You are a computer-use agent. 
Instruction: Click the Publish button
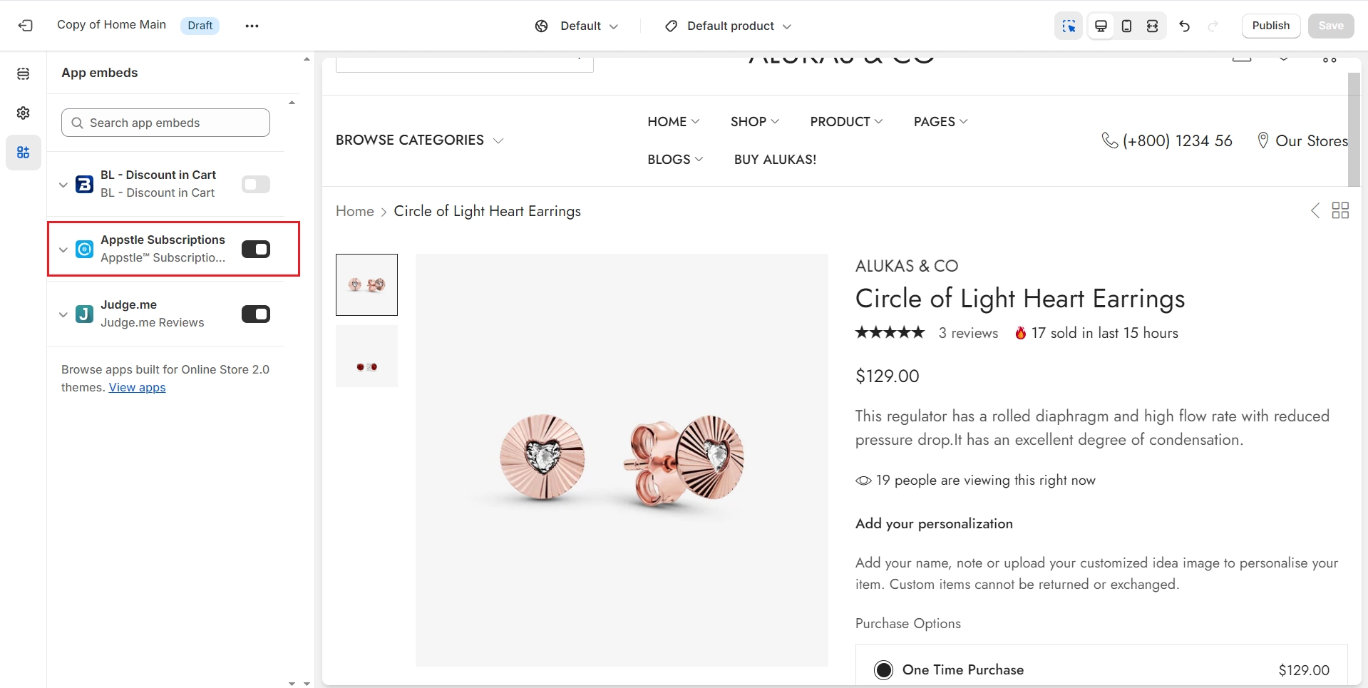1270,26
